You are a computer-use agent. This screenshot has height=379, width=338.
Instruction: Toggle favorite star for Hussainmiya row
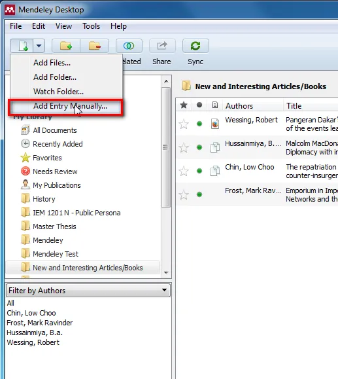[184, 148]
